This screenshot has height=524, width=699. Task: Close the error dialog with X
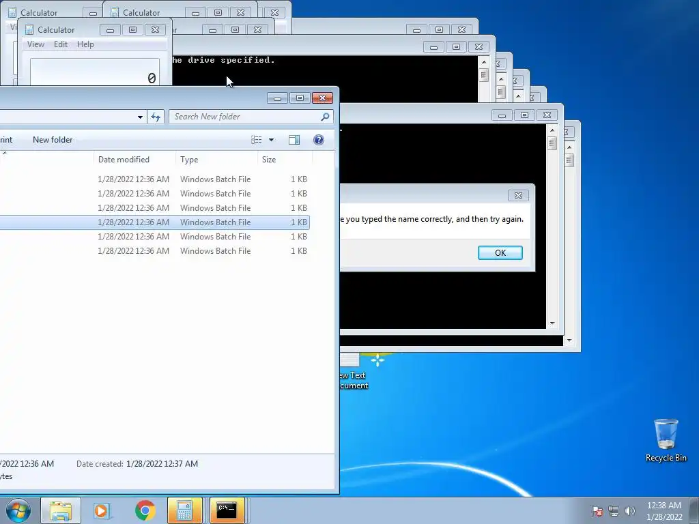[518, 195]
